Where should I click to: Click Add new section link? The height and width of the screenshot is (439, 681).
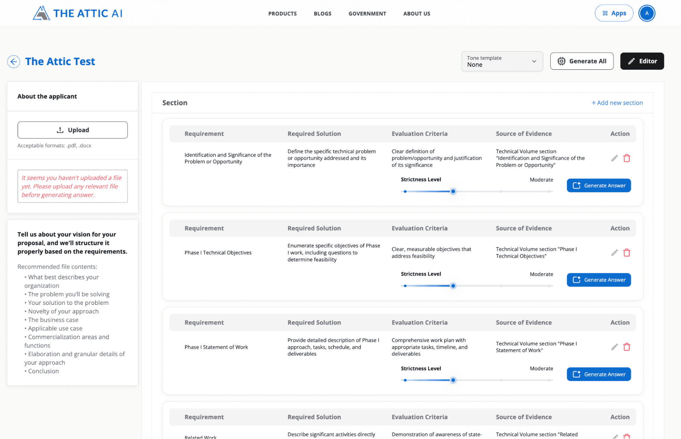[617, 102]
